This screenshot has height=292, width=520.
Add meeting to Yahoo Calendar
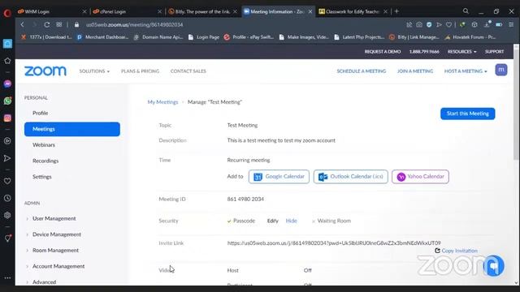pos(420,177)
